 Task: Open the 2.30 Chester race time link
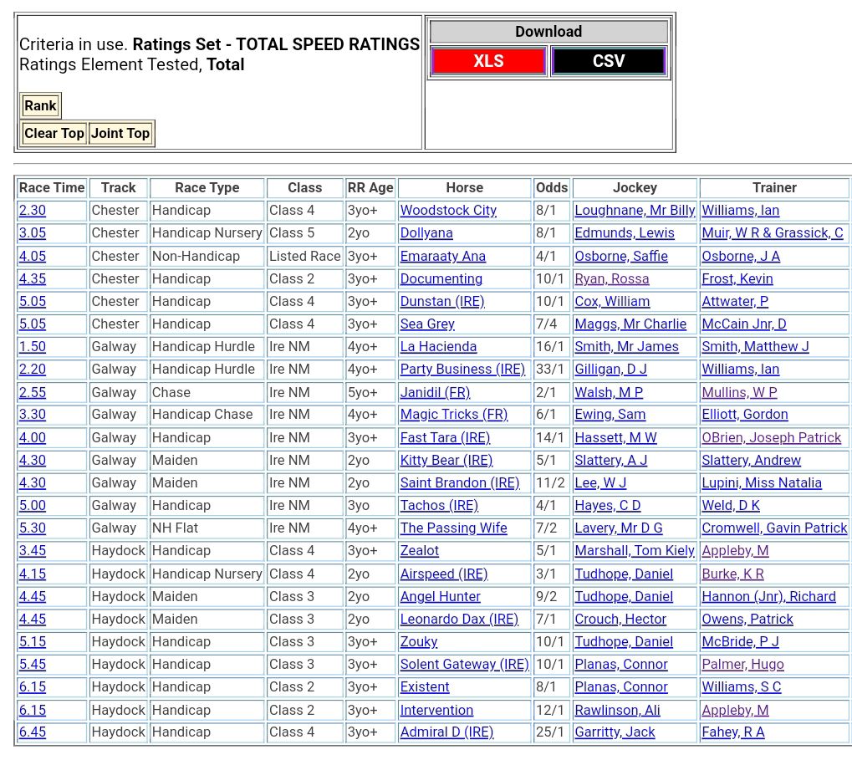tap(33, 211)
